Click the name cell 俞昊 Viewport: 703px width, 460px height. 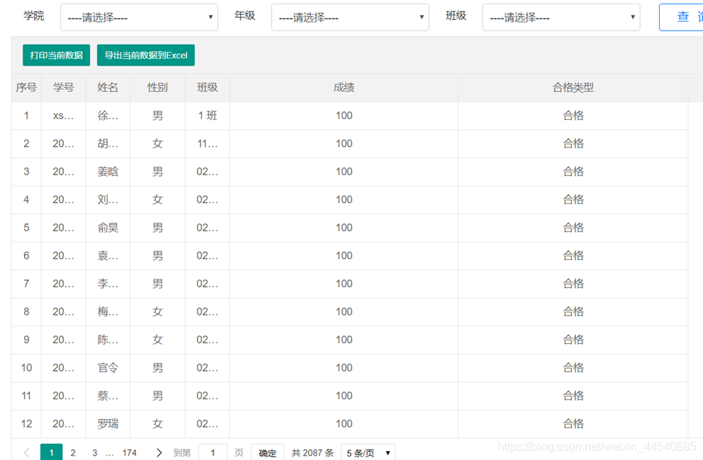click(x=107, y=228)
